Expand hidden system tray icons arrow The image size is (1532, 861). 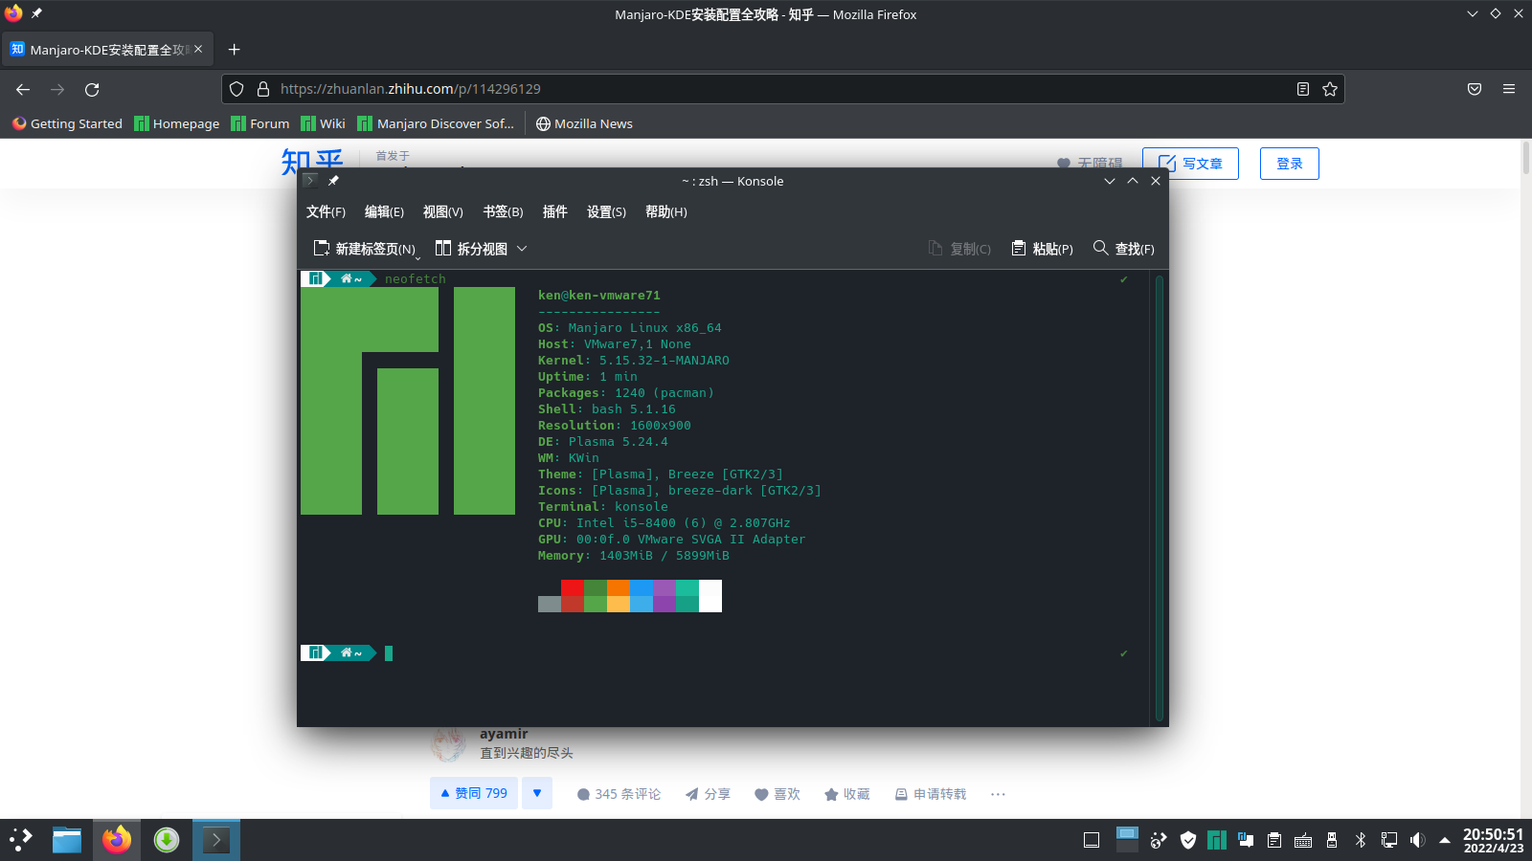pyautogui.click(x=1445, y=840)
